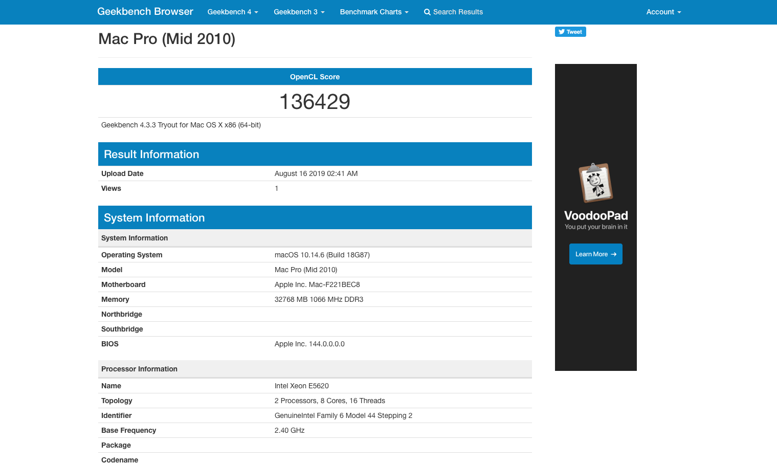Click the Learn More button in VoodooPad ad
Image resolution: width=777 pixels, height=464 pixels.
tap(596, 254)
